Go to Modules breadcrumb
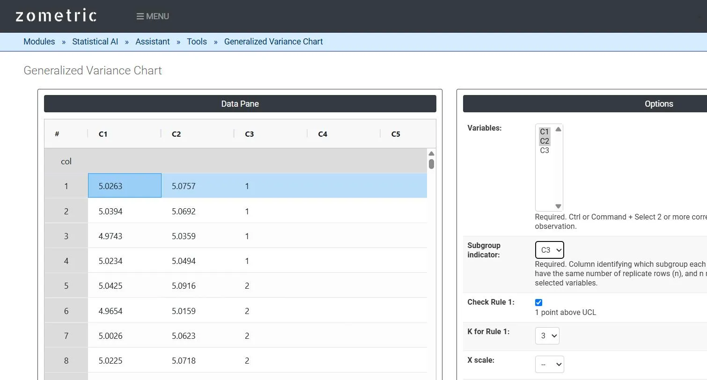Image resolution: width=707 pixels, height=380 pixels. pos(39,42)
